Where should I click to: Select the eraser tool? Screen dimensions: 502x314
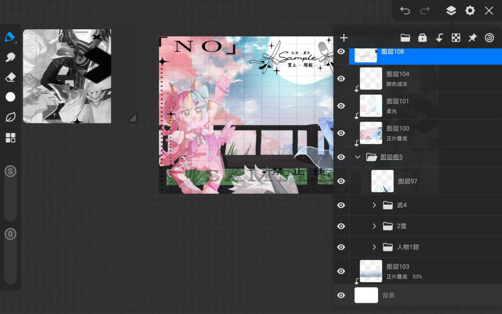[10, 77]
